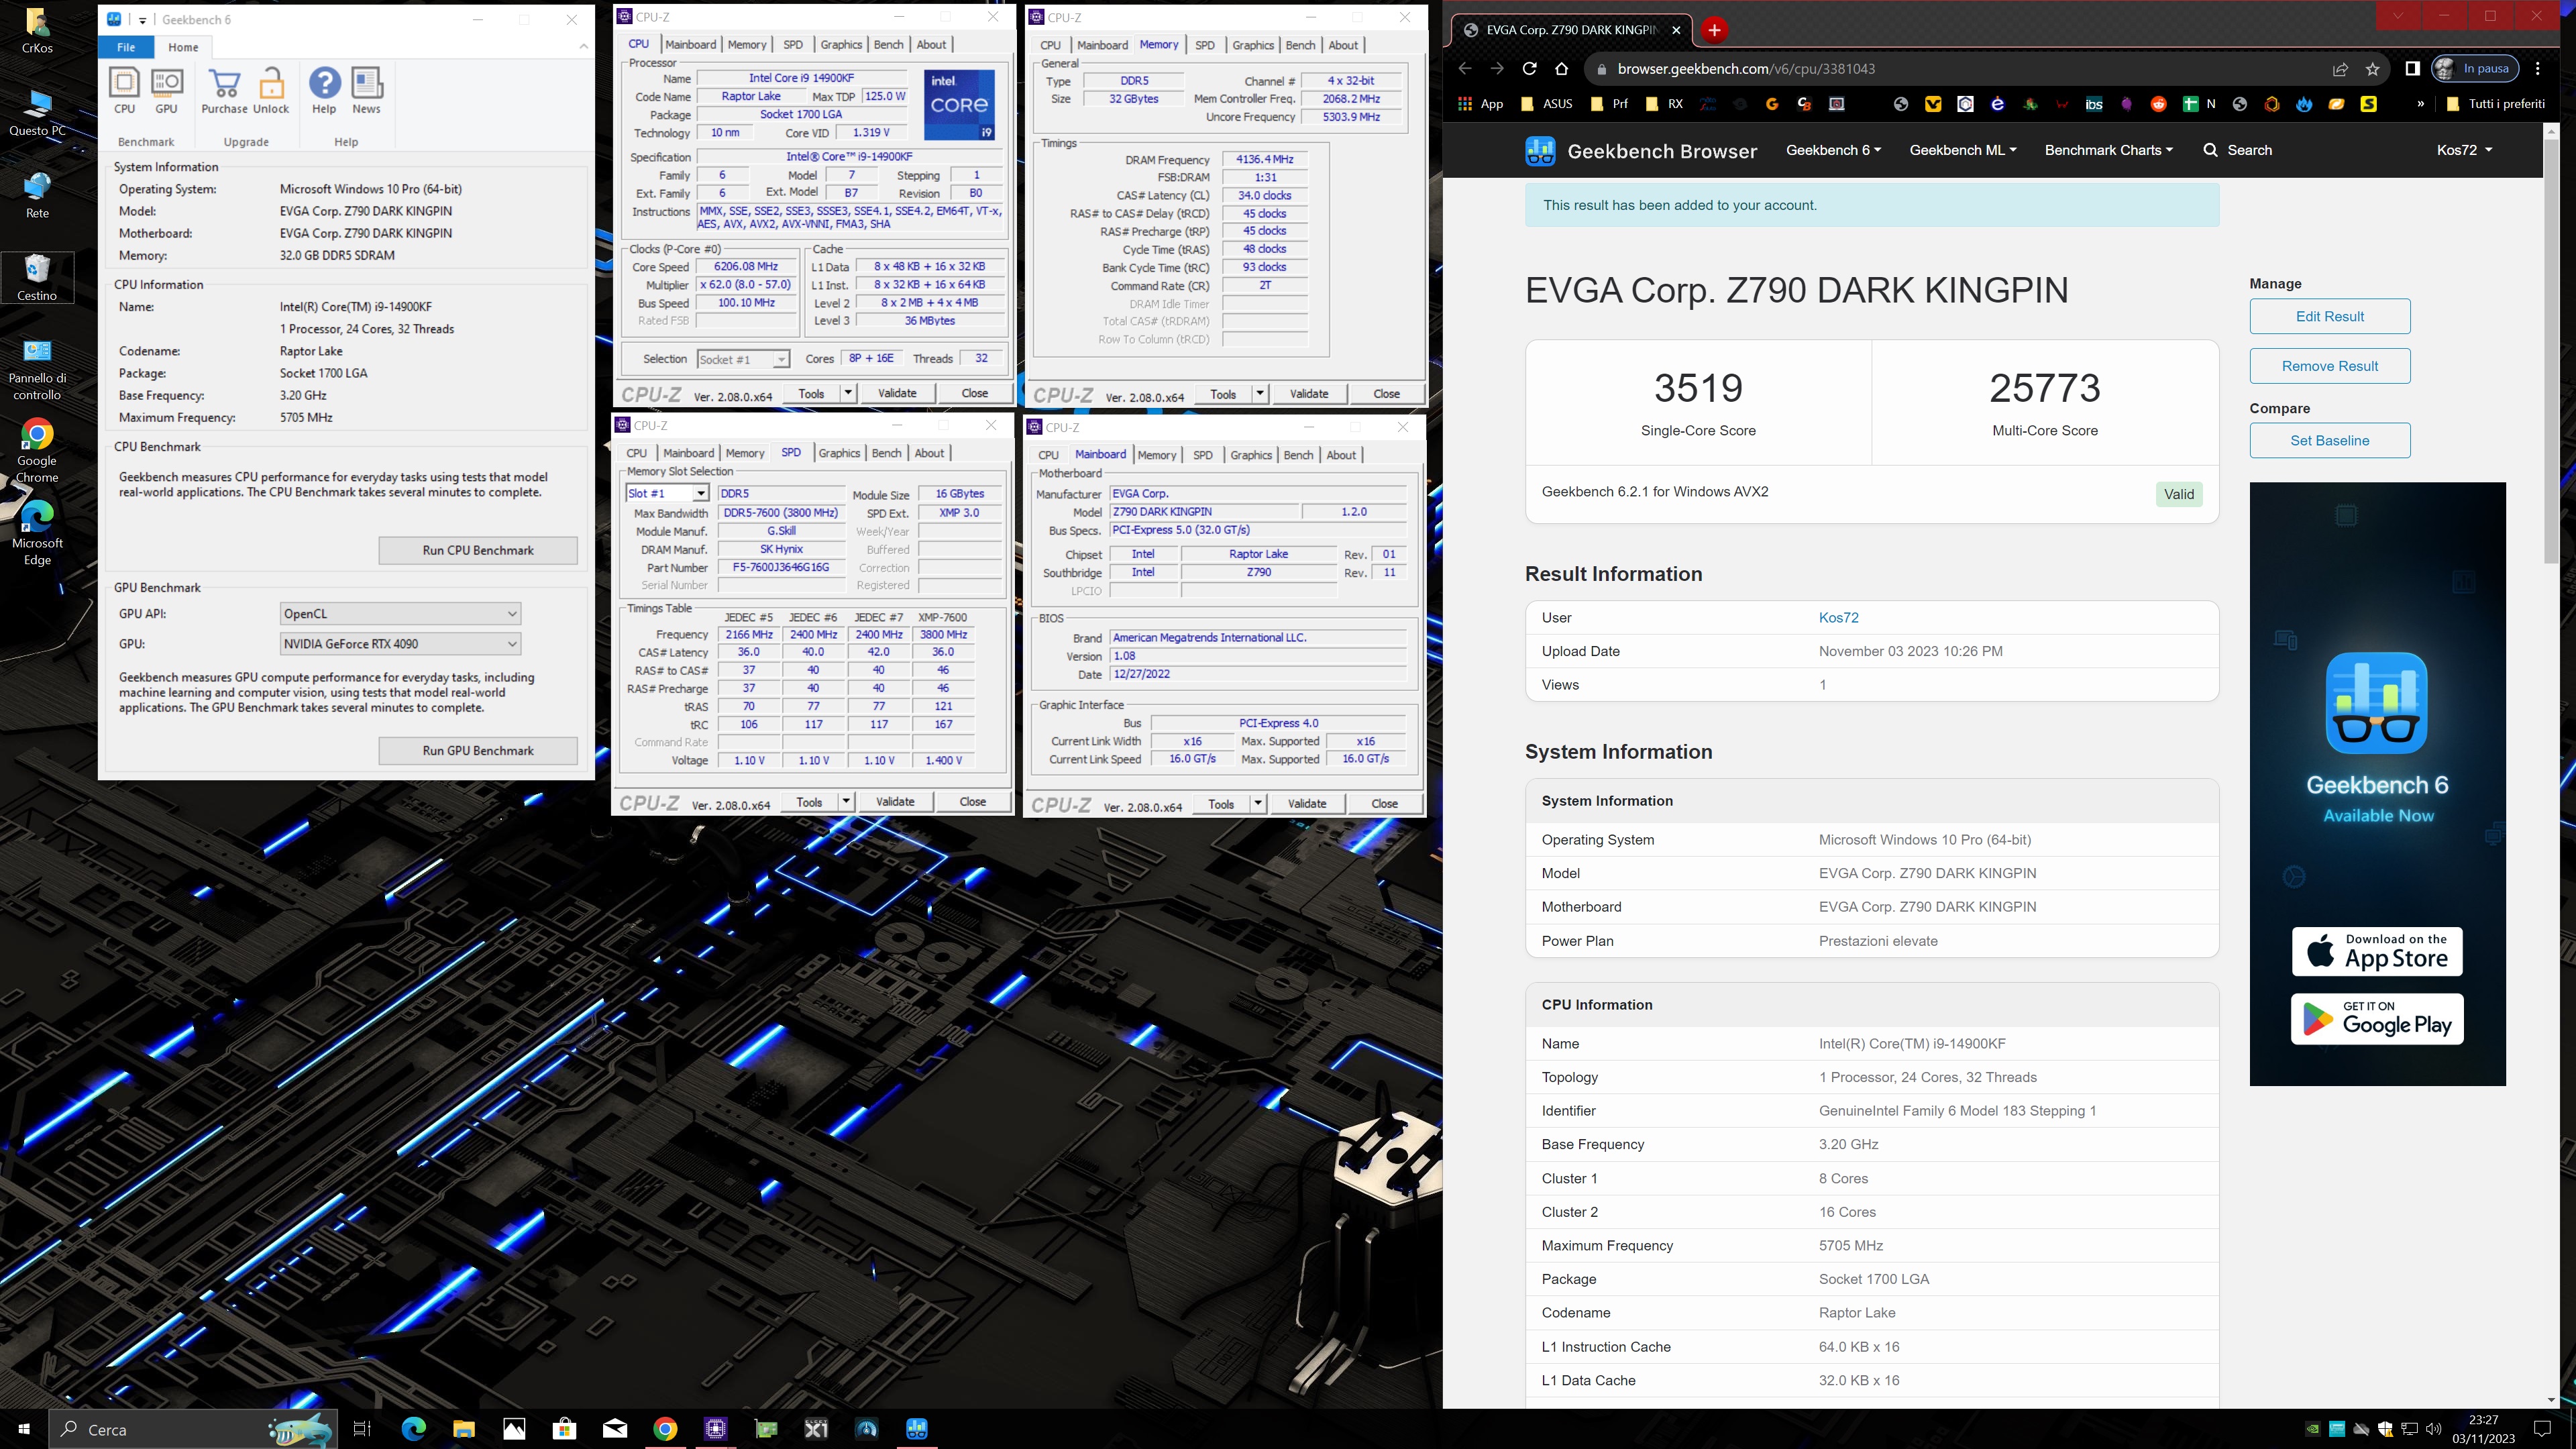Expand the Geekbench 6 menu in Geekbench Browser
Image resolution: width=2576 pixels, height=1449 pixels.
1833,150
